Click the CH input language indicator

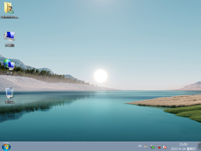(140, 146)
